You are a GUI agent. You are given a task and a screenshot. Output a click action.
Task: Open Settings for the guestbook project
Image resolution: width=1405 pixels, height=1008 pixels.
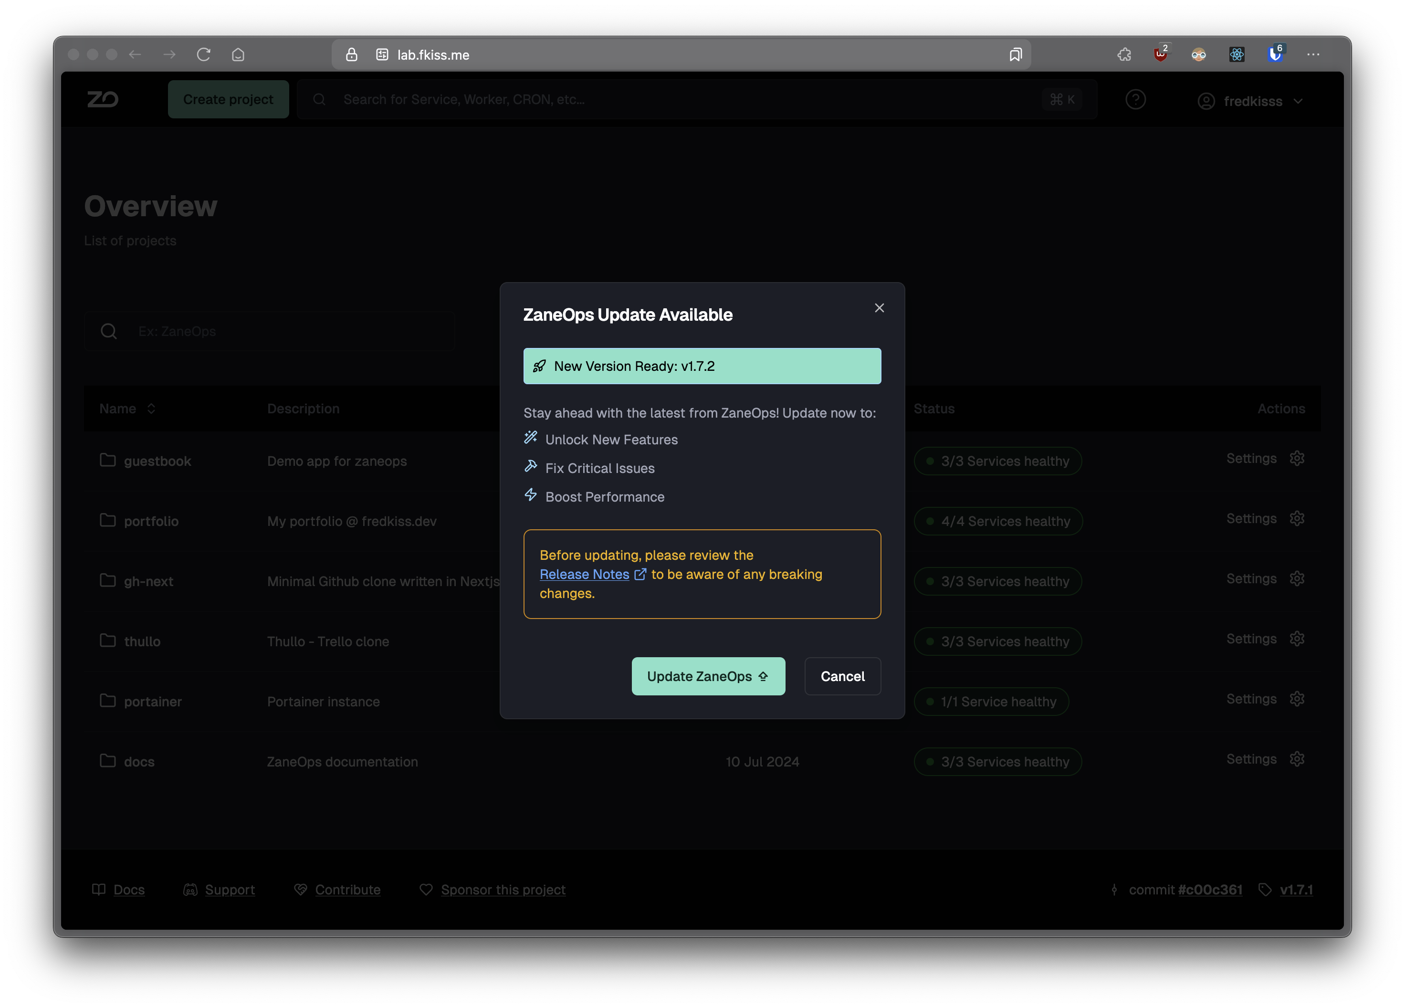(1266, 459)
